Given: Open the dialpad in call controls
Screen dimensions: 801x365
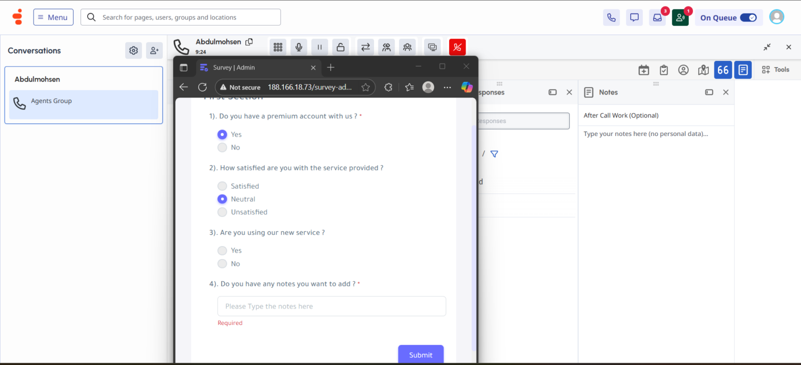Looking at the screenshot, I should click(278, 47).
